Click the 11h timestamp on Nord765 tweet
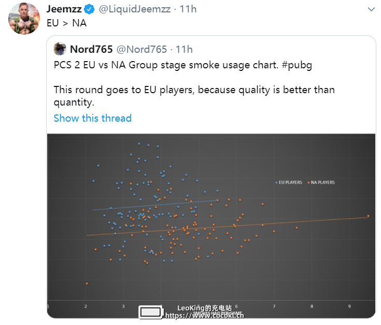This screenshot has width=381, height=325. pyautogui.click(x=184, y=49)
